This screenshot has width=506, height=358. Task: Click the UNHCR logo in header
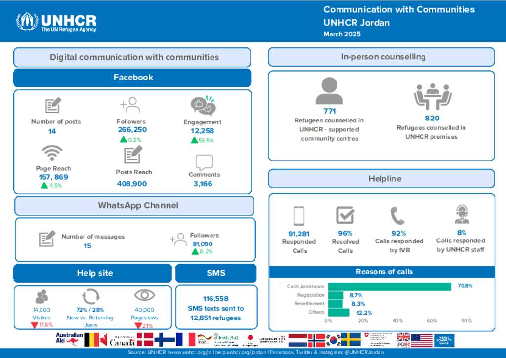(x=56, y=22)
